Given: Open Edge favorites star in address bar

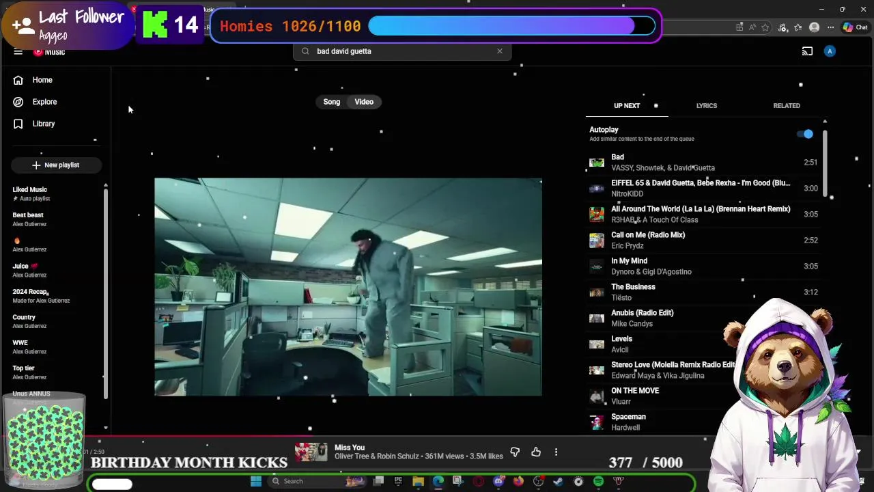Looking at the screenshot, I should point(765,27).
